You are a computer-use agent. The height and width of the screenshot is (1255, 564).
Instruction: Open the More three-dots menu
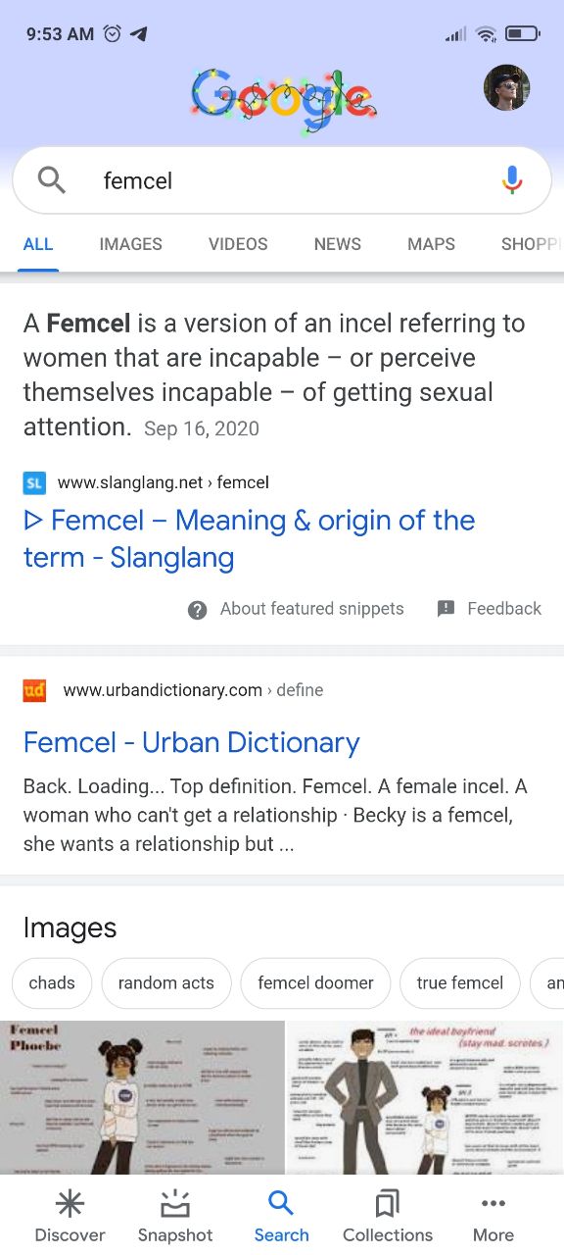point(493,1203)
